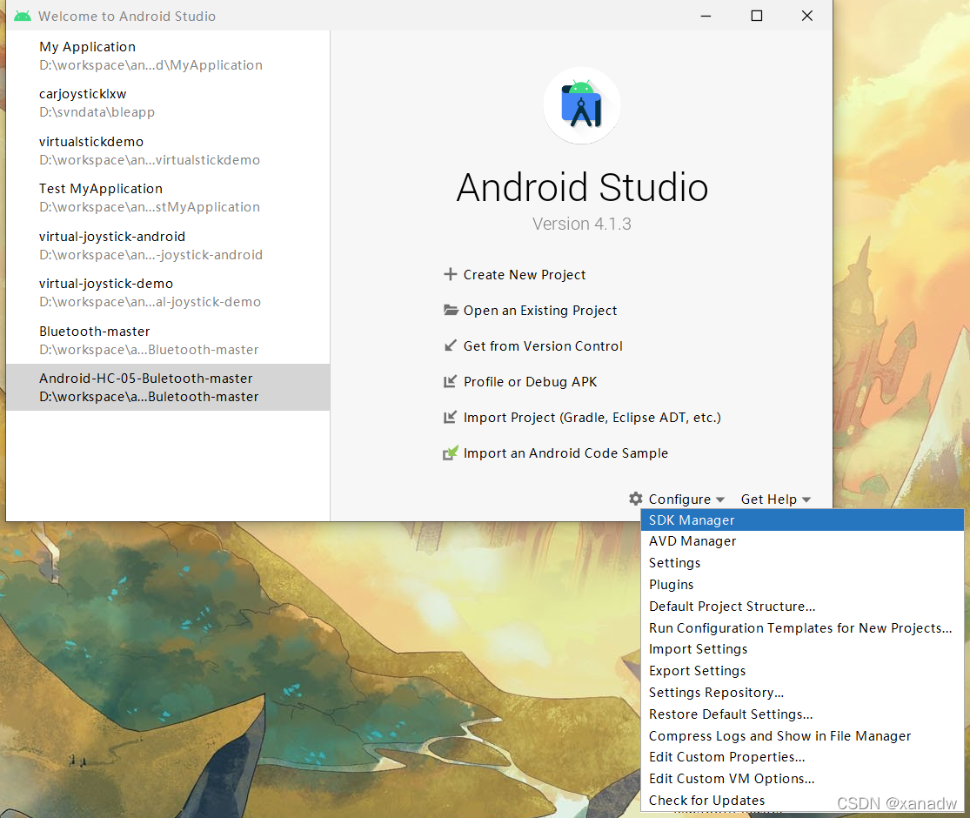Click Compress Logs and Show in File Manager
The height and width of the screenshot is (818, 970).
(802, 735)
